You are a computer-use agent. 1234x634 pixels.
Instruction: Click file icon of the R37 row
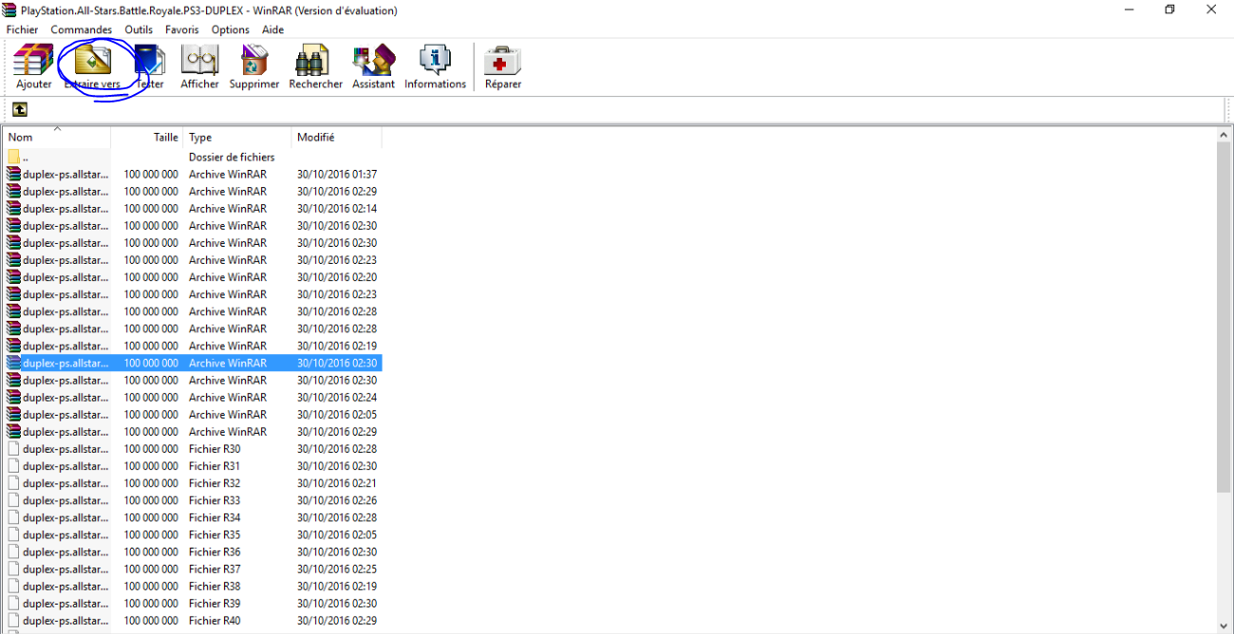pos(13,569)
